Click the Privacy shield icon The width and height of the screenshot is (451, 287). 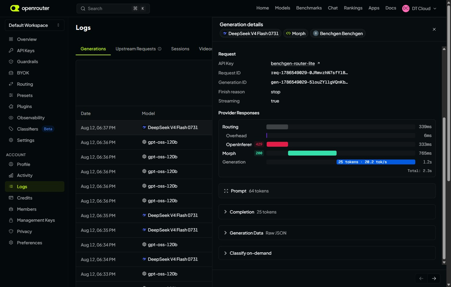pyautogui.click(x=11, y=231)
